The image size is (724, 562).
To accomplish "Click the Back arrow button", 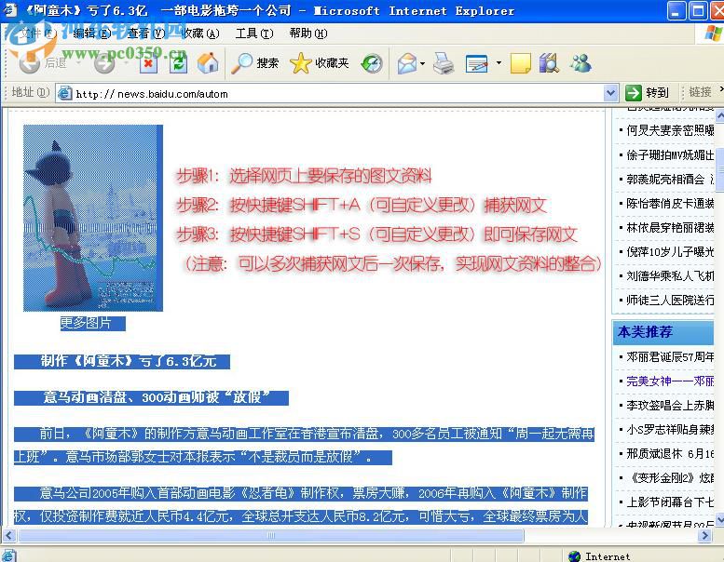I will [30, 63].
